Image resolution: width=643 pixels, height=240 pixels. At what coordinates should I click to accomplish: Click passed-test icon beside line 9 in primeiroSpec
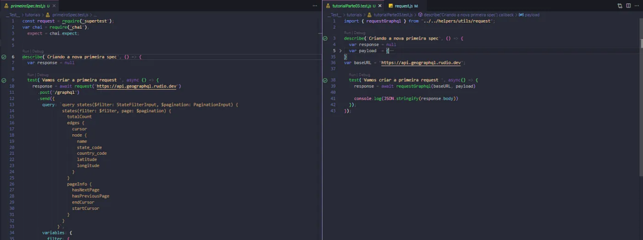4,80
